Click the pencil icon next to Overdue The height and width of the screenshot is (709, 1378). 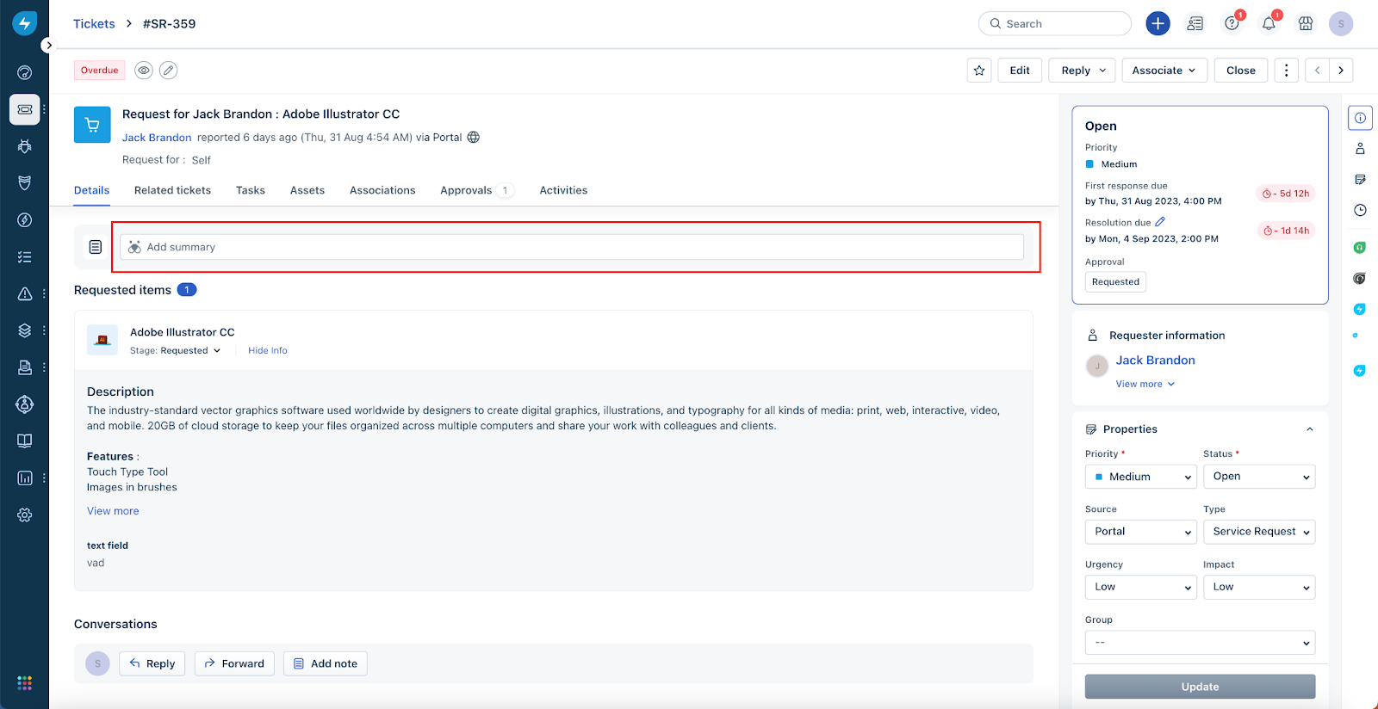(169, 71)
